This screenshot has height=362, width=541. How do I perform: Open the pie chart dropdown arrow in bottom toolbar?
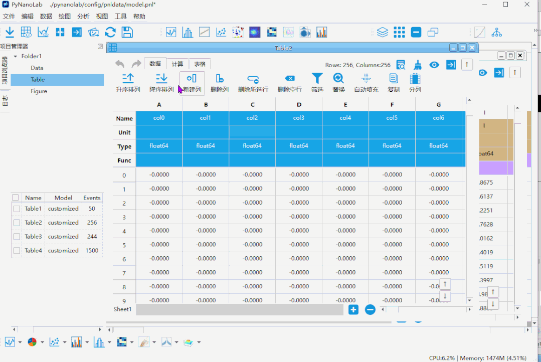coord(42,342)
